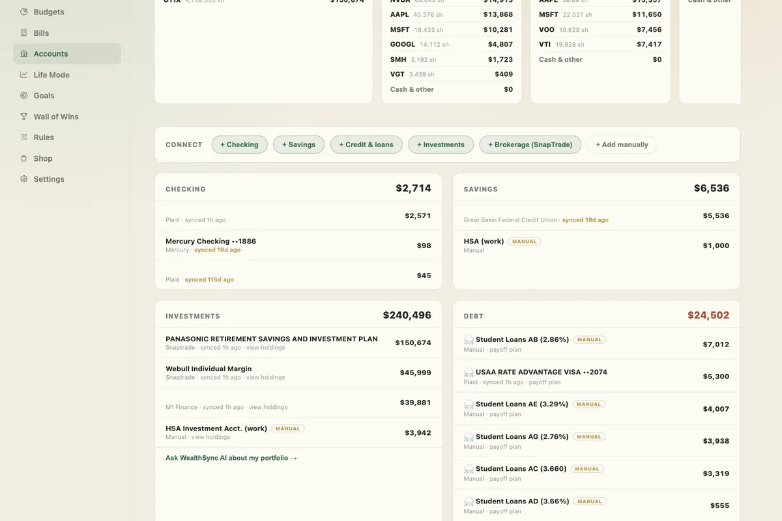Click icon beside Student Loans AG
The image size is (782, 521).
(x=469, y=437)
